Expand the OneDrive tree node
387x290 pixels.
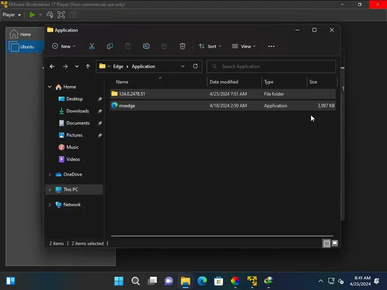(50, 174)
